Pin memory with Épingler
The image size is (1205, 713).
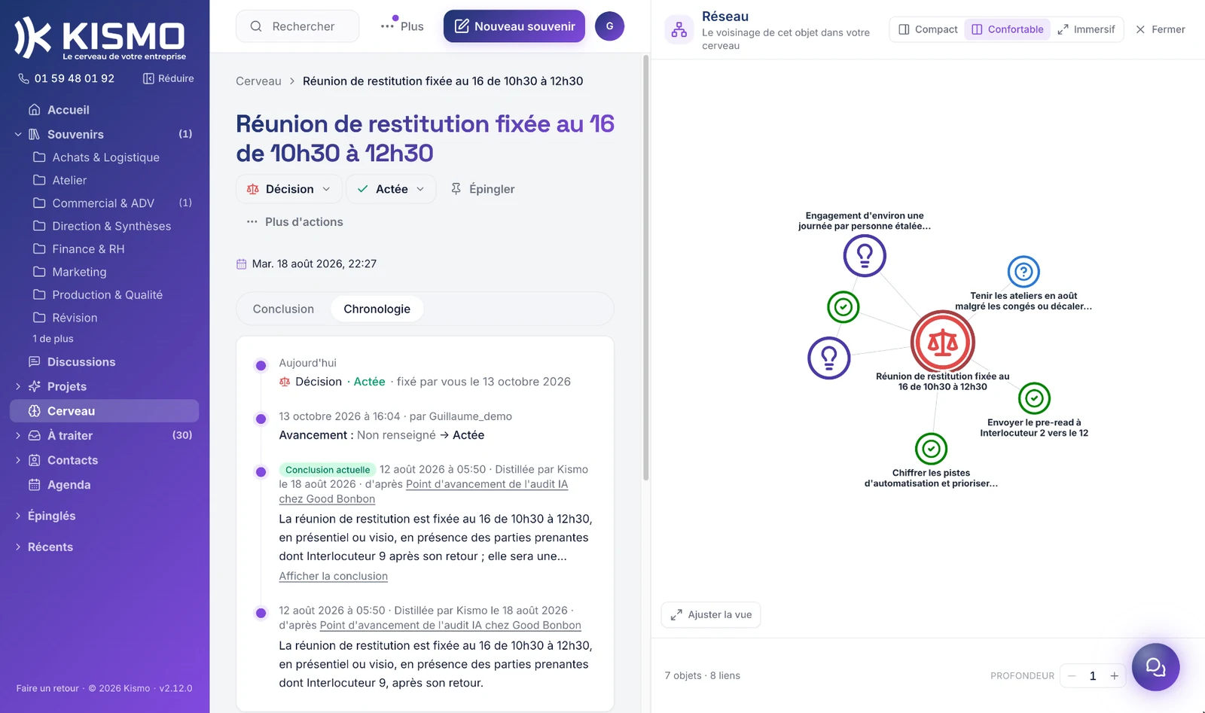[483, 189]
